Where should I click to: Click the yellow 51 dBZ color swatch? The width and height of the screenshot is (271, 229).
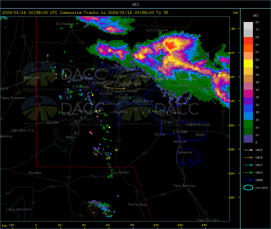coord(248,63)
